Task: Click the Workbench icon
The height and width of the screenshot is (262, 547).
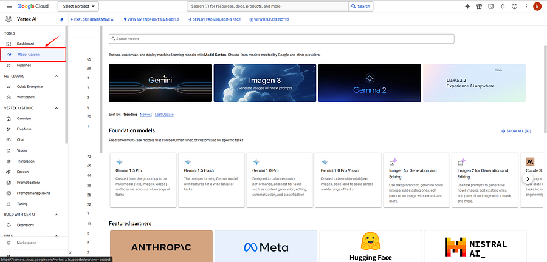Action: tap(9, 97)
